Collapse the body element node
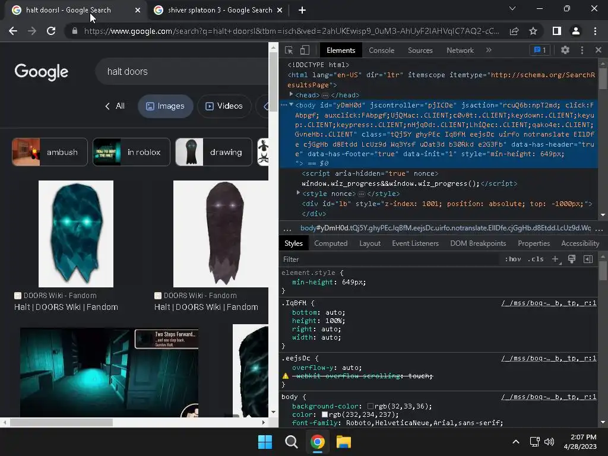The width and height of the screenshot is (608, 456). [x=291, y=104]
